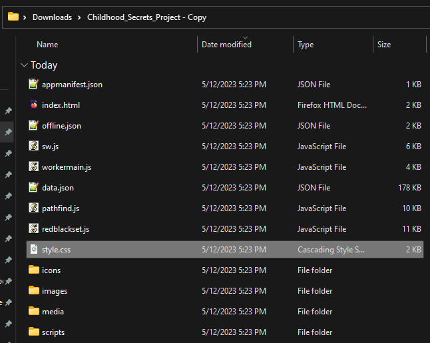Click the workermain.js script icon

coord(34,167)
